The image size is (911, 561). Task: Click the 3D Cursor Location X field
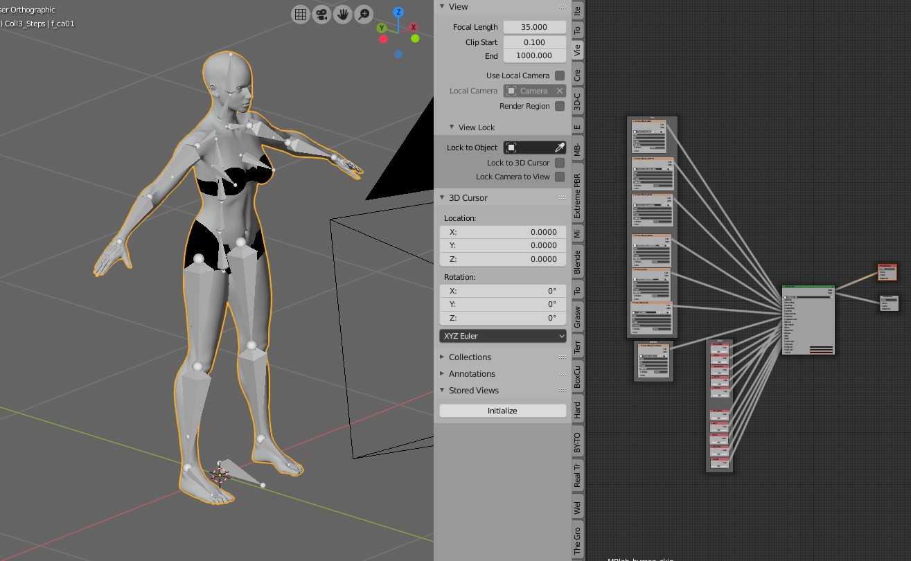[503, 232]
